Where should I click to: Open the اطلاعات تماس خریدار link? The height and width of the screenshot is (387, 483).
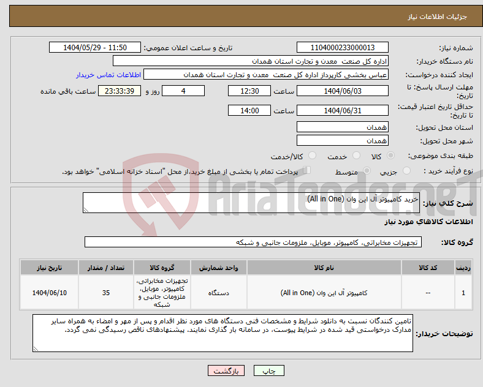[x=108, y=75]
